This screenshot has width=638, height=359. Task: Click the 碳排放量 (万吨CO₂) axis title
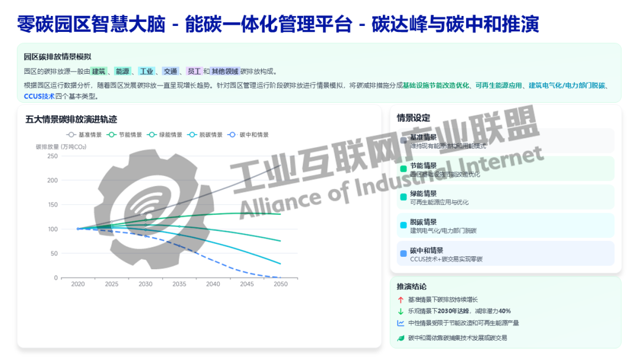point(61,147)
